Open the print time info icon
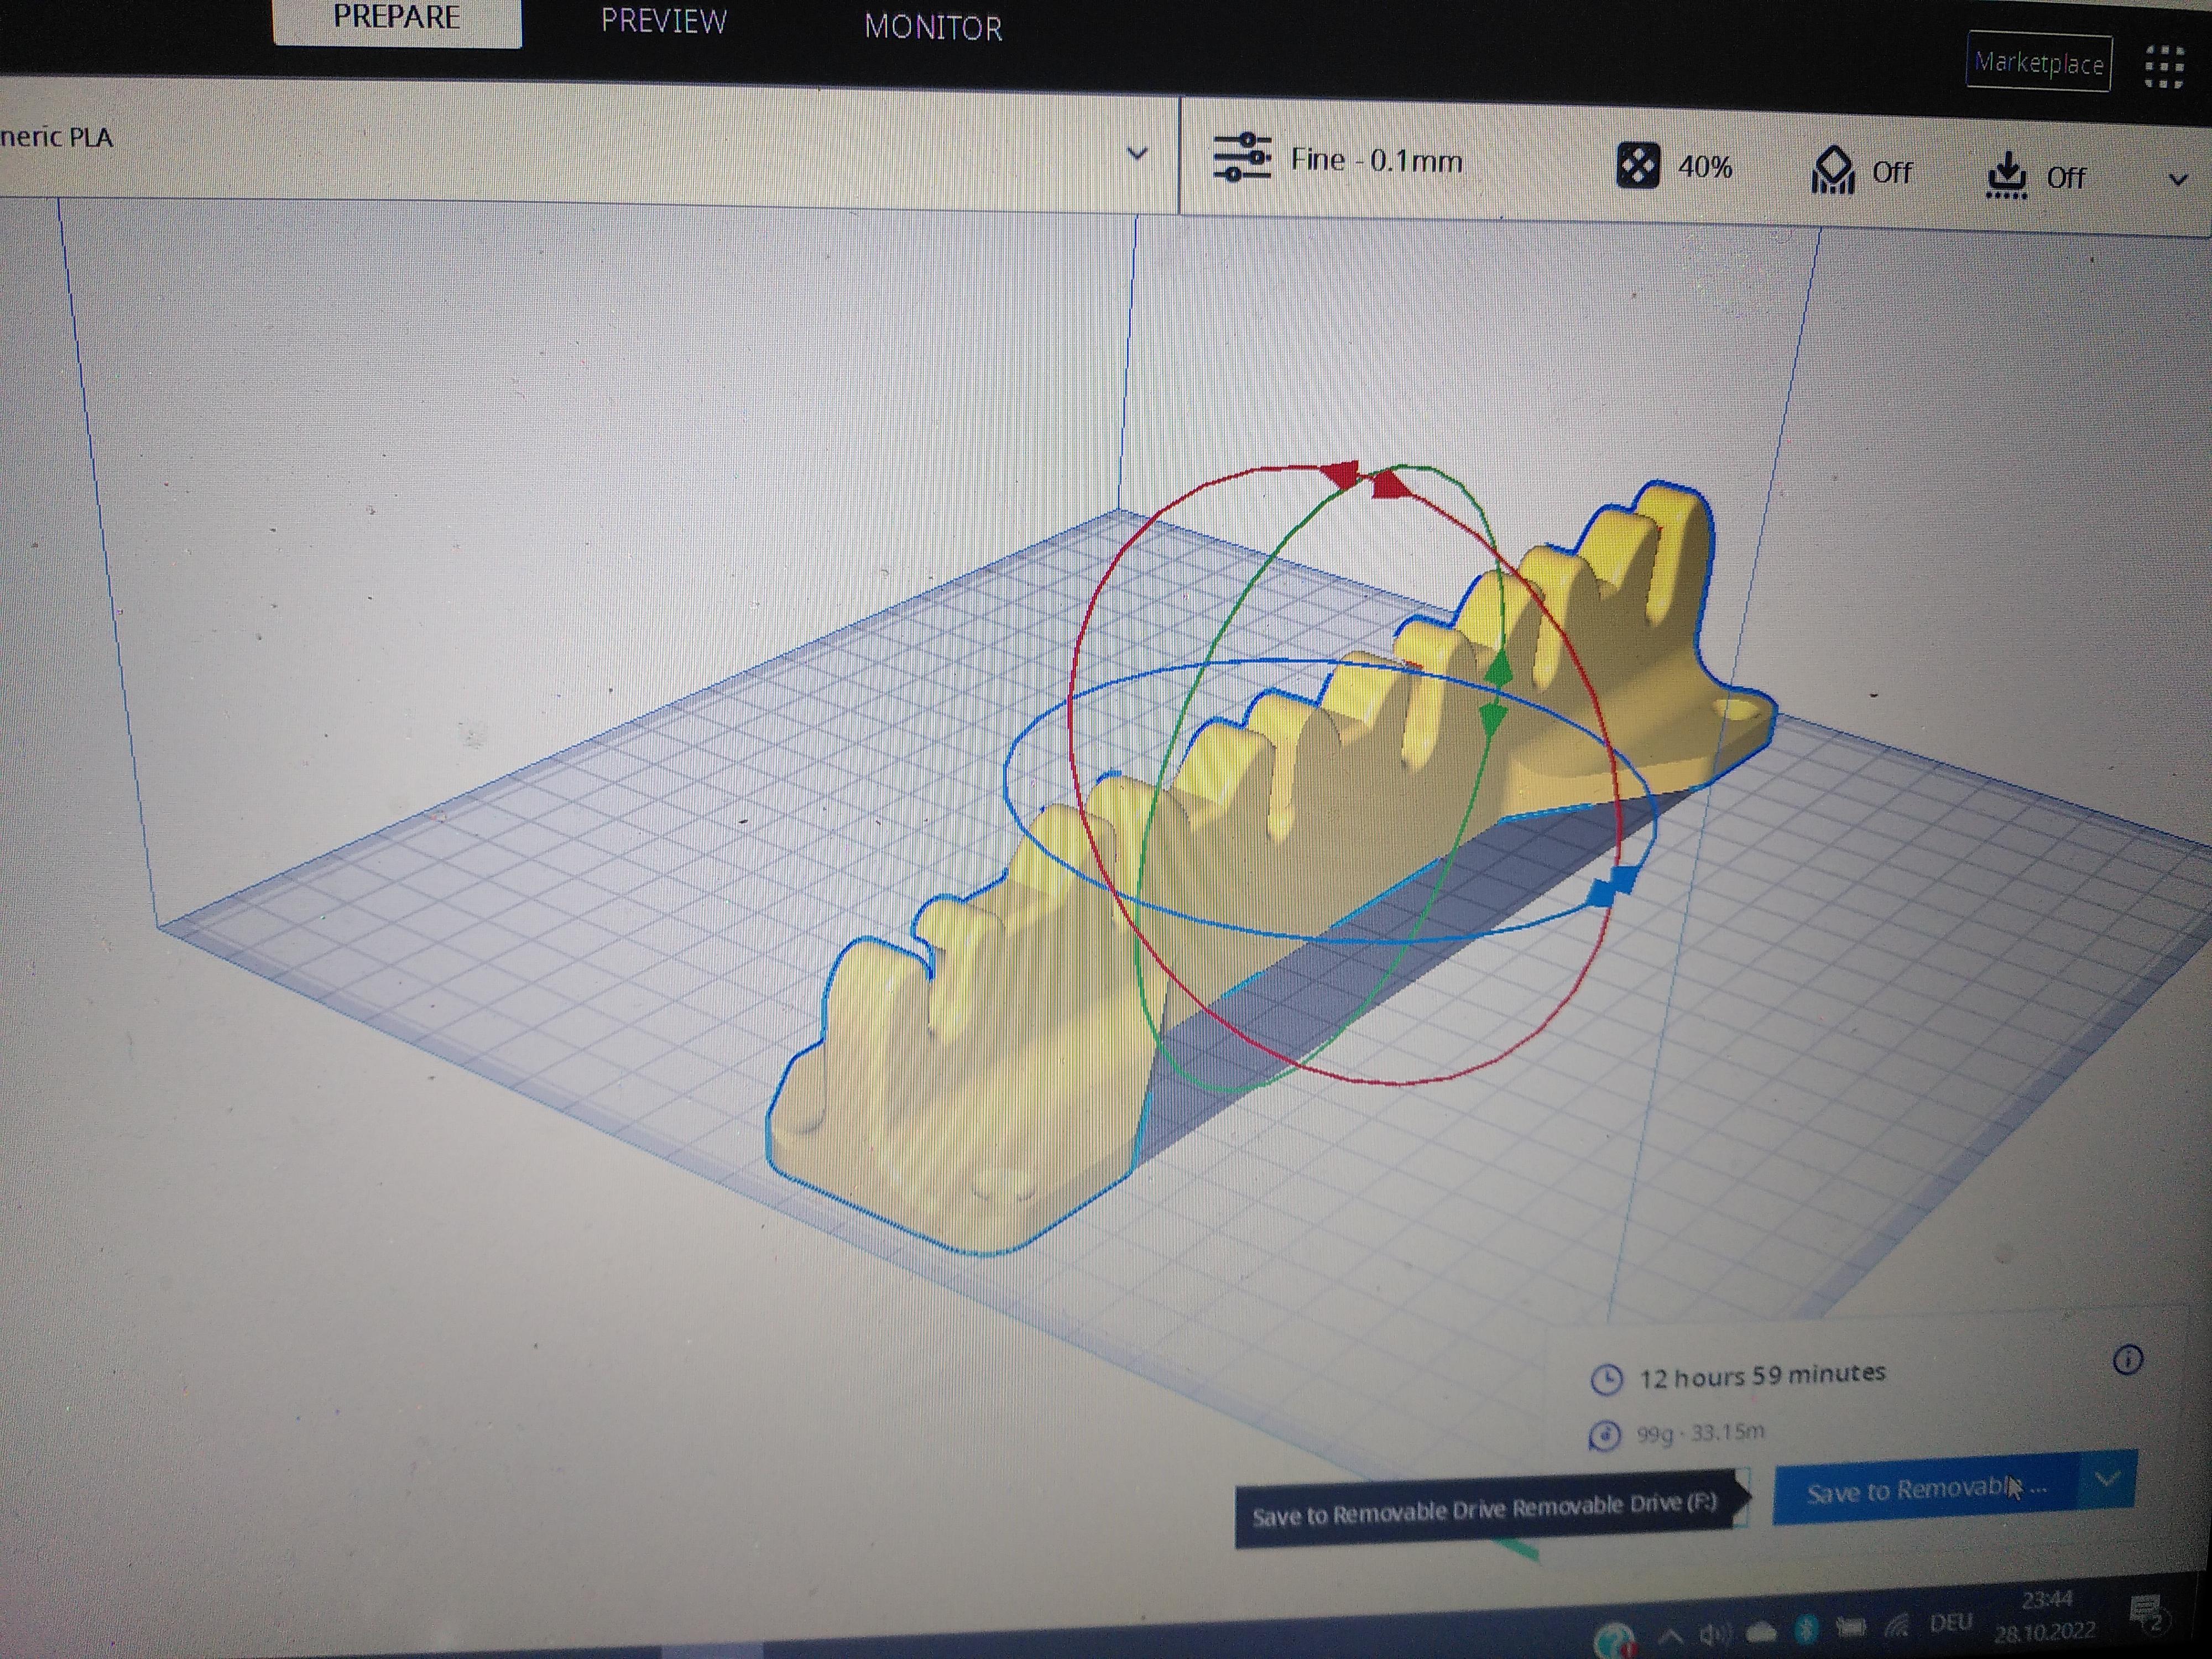Screen dimensions: 2212x1659 pyautogui.click(x=2127, y=1360)
